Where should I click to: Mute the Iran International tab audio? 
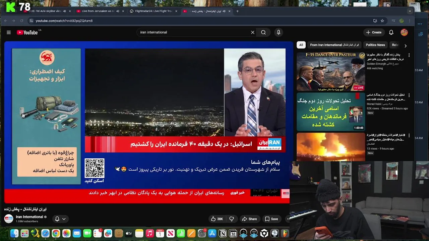[x=224, y=11]
